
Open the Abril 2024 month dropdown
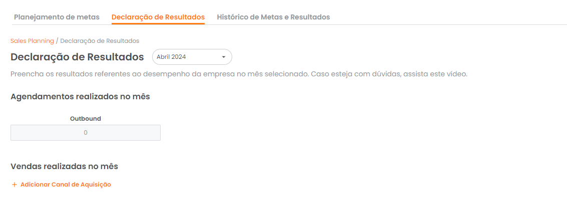click(192, 57)
